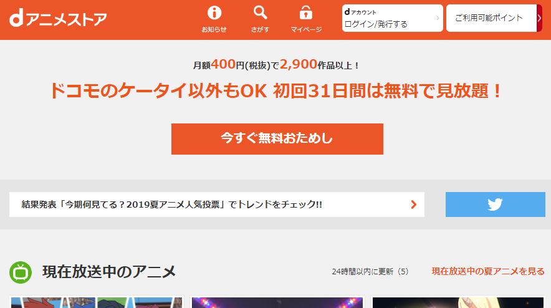Open the マイページ lock icon
551x308 pixels.
pos(305,13)
